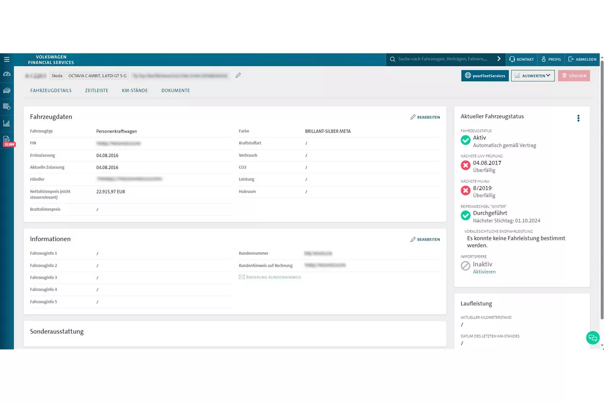The image size is (604, 403).
Task: Click the yourFleetServices button
Action: [485, 76]
